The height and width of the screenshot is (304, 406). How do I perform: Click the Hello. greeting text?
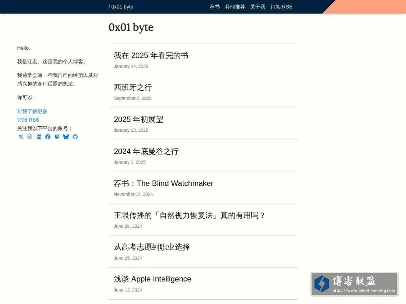(x=24, y=48)
